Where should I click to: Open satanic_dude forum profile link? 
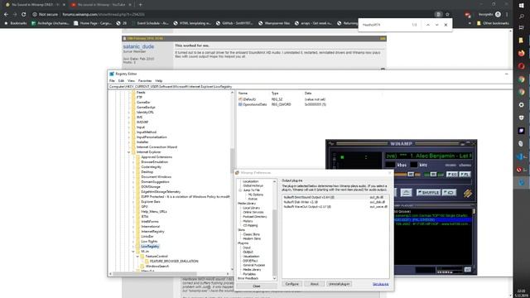138,46
